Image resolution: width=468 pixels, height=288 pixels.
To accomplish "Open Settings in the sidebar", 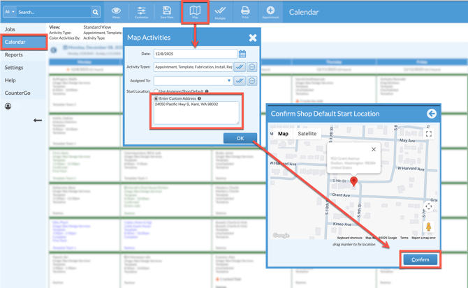I will [x=14, y=68].
